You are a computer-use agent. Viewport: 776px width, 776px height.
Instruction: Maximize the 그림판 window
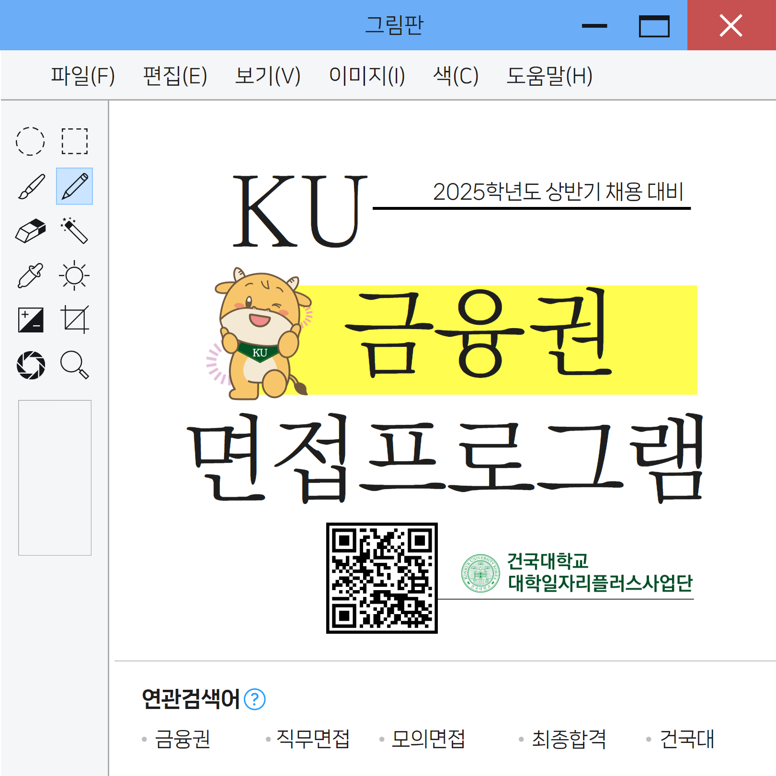coord(654,25)
